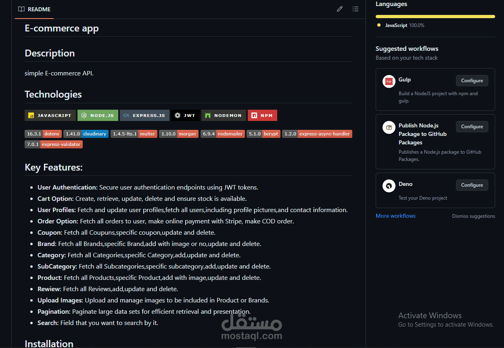The width and height of the screenshot is (504, 348).
Task: Click the morgan 1.10.0 version badge
Action: click(179, 134)
